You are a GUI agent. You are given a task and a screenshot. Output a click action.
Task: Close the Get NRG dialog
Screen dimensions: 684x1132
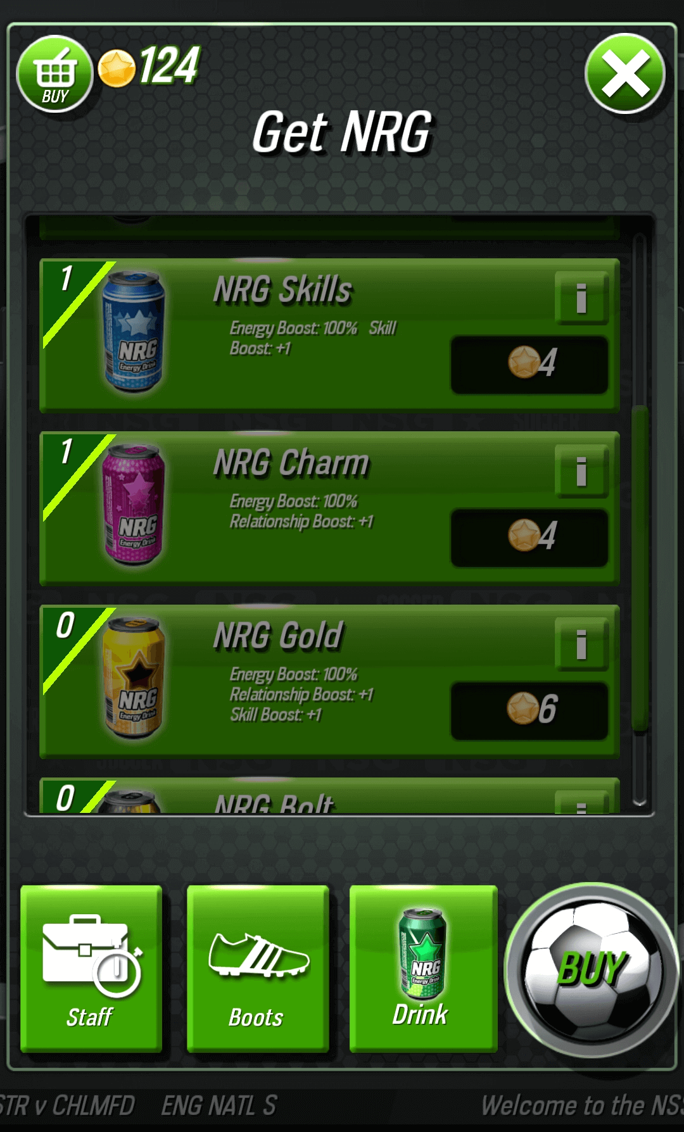[x=625, y=73]
